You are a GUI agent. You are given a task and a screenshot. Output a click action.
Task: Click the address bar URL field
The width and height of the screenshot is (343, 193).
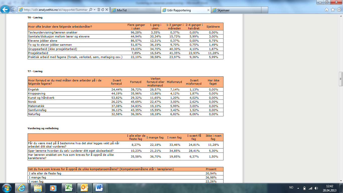coord(56,10)
